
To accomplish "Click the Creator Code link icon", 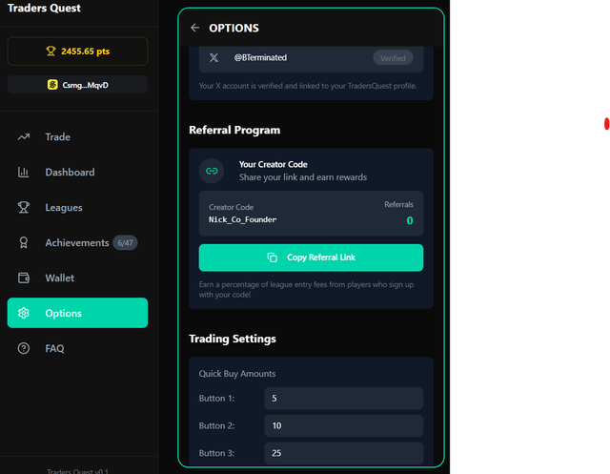I will (x=212, y=171).
